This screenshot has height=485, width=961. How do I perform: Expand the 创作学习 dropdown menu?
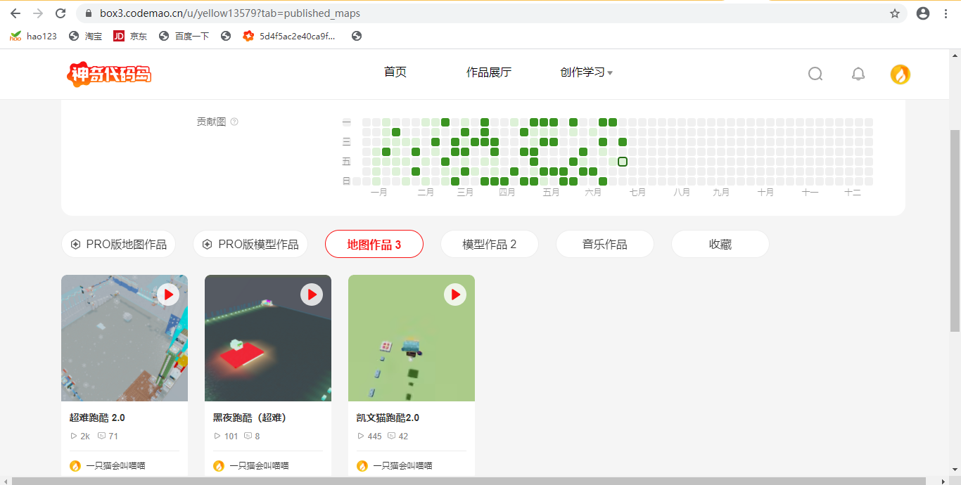point(586,72)
